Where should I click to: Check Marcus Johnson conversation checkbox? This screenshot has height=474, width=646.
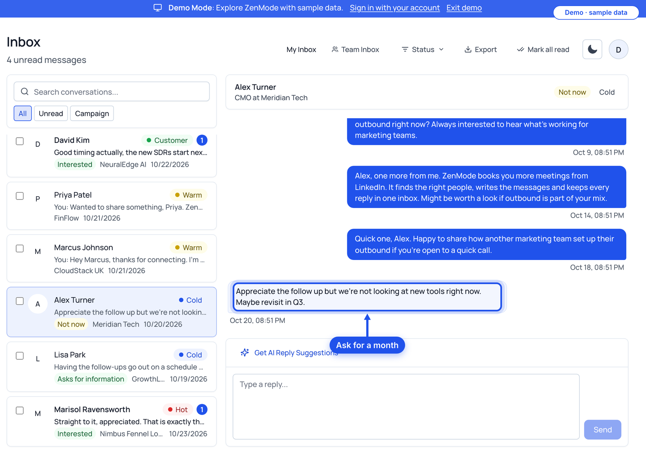(20, 248)
